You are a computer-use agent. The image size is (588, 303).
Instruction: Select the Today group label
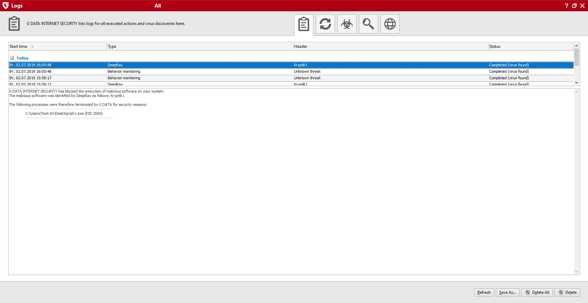tap(22, 58)
